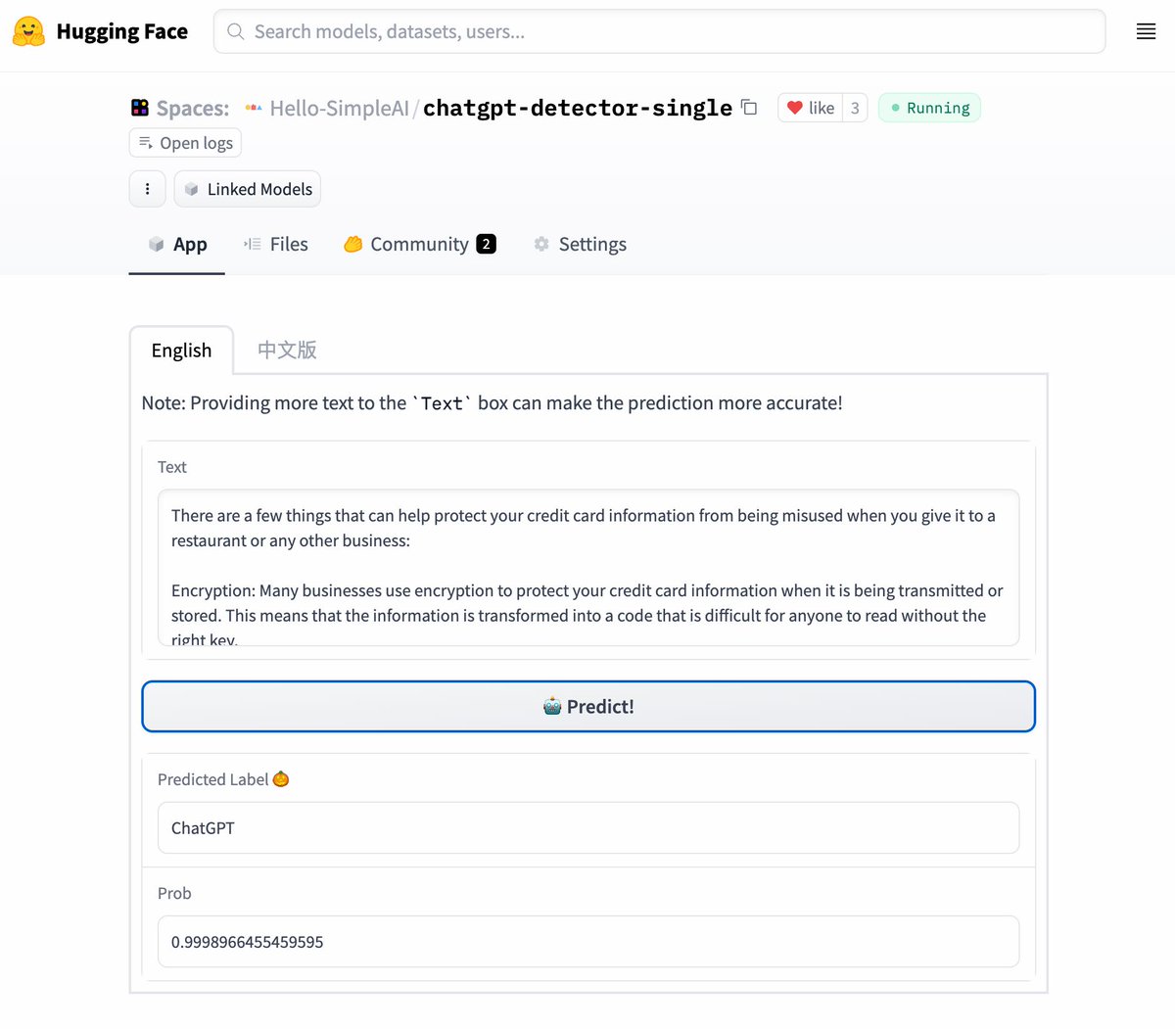Click the Files tab list icon
Screen dimensions: 1175x1029
point(253,244)
